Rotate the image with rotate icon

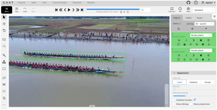[4, 31]
